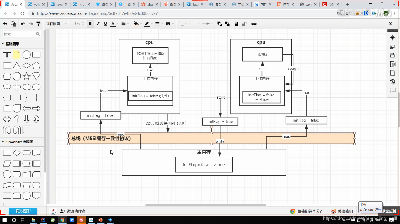Select the speech bubble shape
The image size is (400, 224).
(36, 87)
